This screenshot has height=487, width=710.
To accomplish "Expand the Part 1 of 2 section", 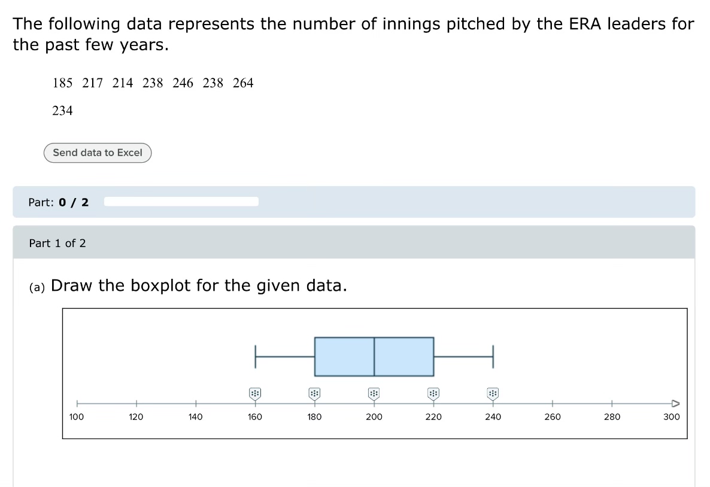I will coord(57,243).
